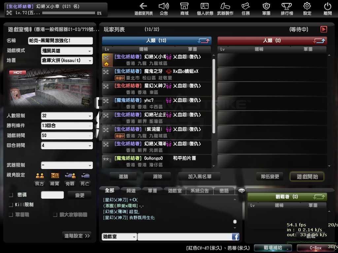Expand 進階設定 advanced settings
Image resolution: width=338 pixels, height=253 pixels.
tap(77, 236)
